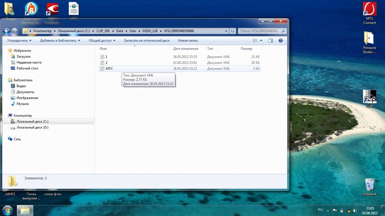Open Рабочий стол in navigation pane

pyautogui.click(x=27, y=68)
